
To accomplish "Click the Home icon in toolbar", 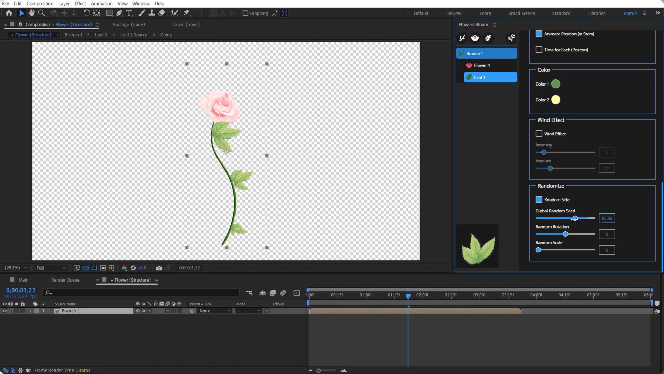I will point(9,13).
